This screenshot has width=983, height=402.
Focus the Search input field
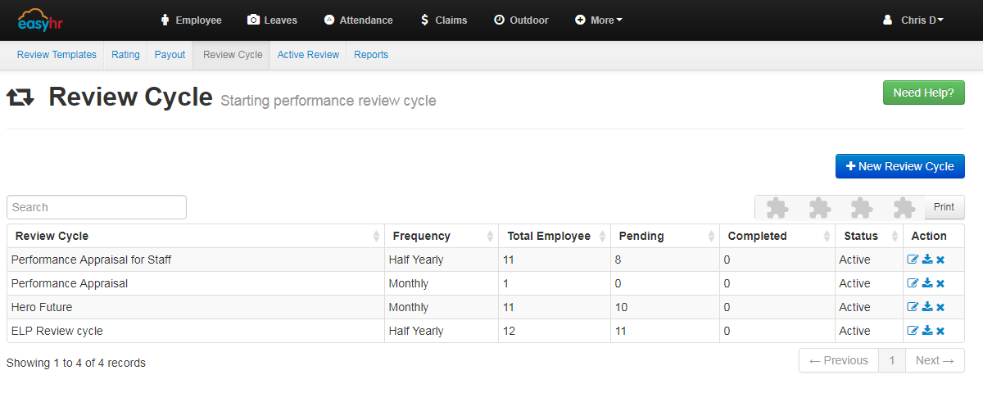(x=97, y=207)
